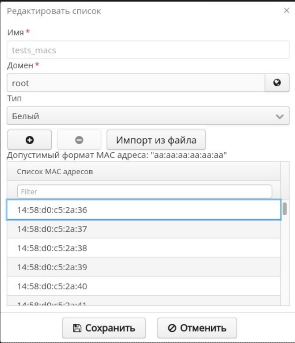Expand the Тип dropdown showing Белый
This screenshot has width=295, height=343.
pyautogui.click(x=144, y=116)
